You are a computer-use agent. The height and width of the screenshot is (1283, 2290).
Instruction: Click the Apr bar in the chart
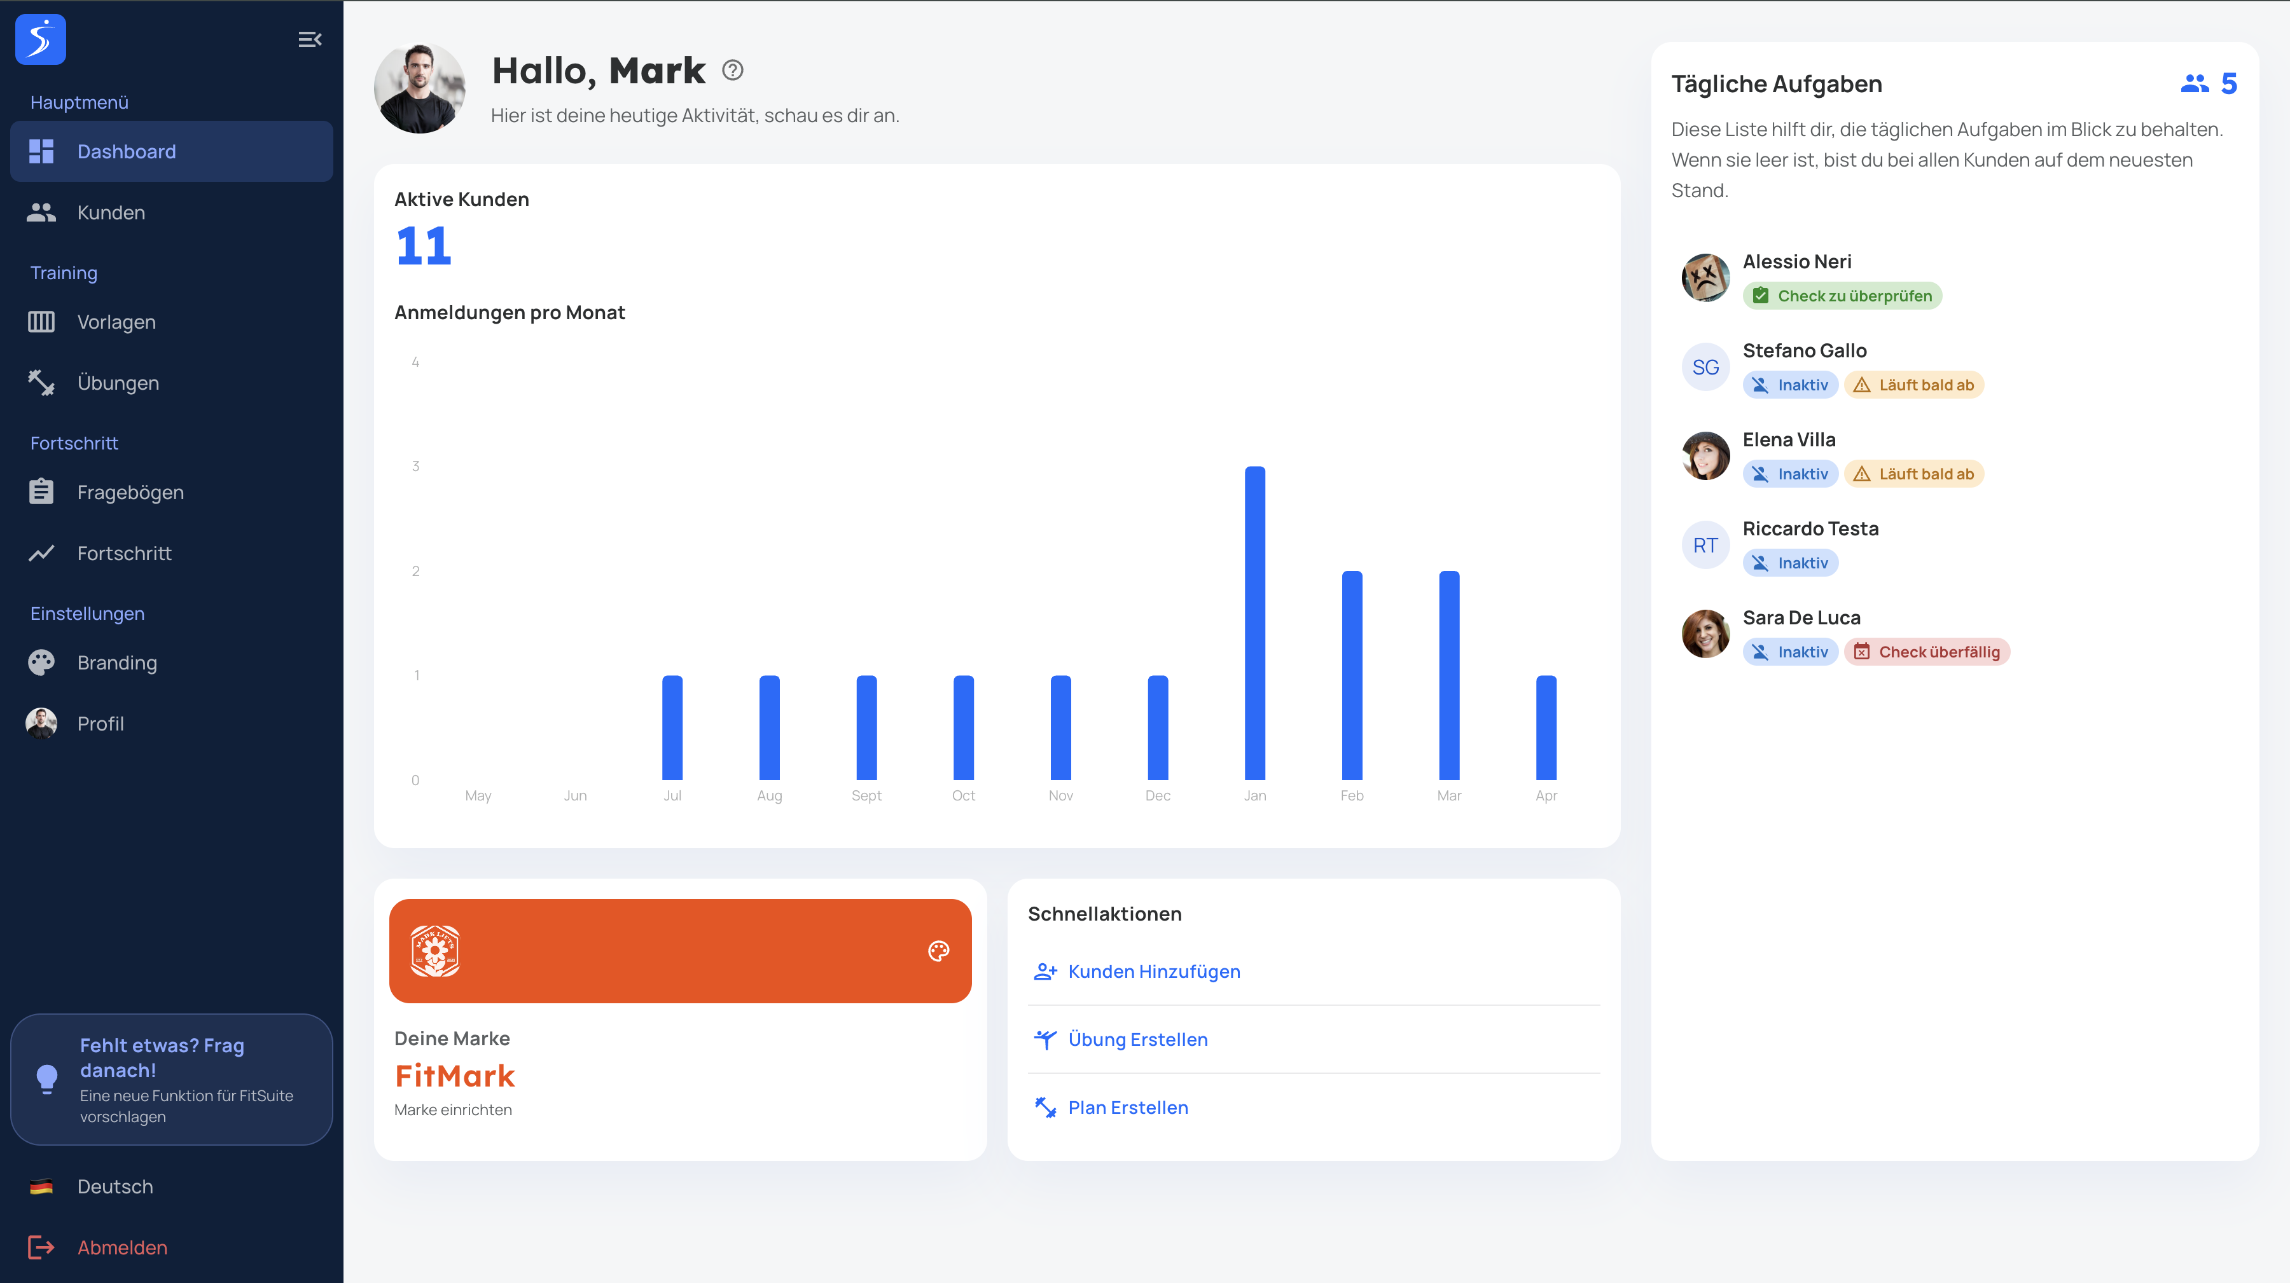click(1547, 728)
